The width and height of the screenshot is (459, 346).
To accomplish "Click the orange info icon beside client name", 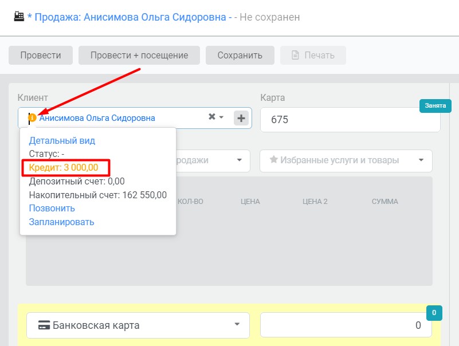I will [32, 117].
